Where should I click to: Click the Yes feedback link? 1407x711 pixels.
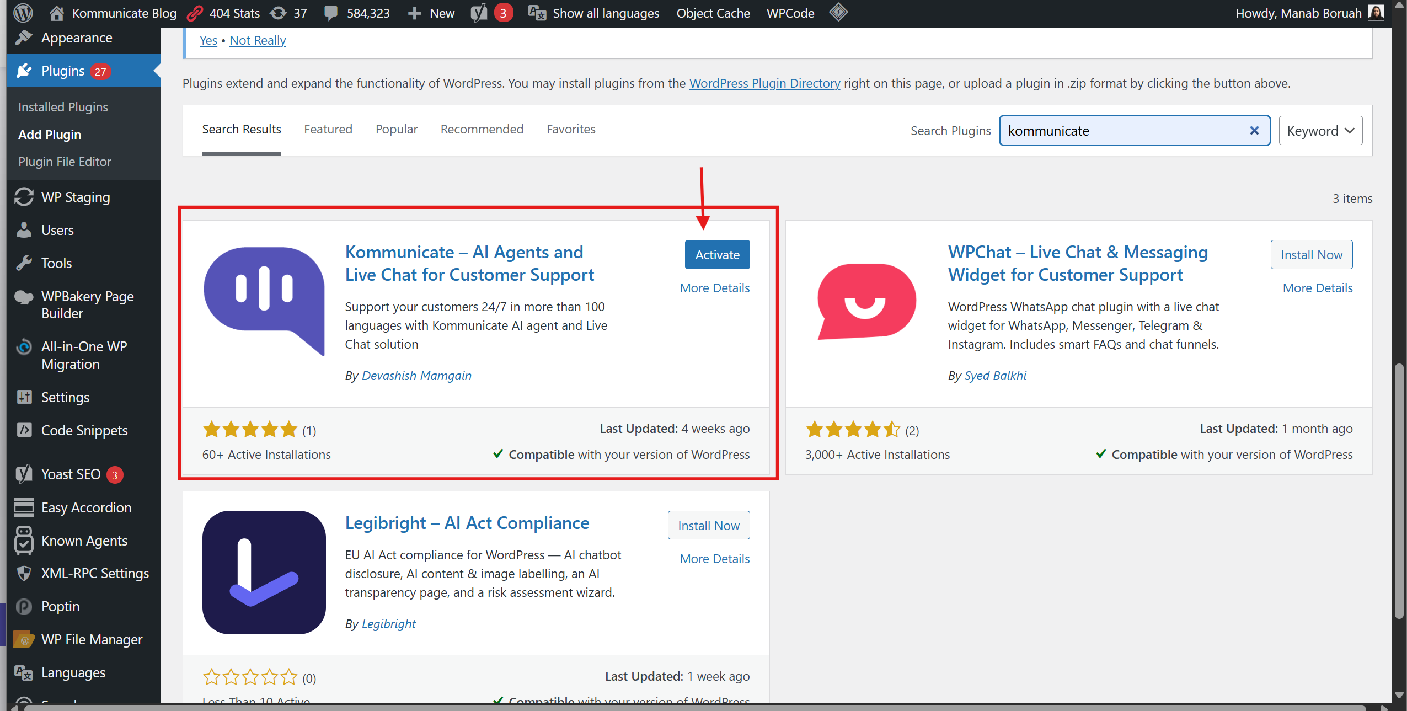point(208,40)
